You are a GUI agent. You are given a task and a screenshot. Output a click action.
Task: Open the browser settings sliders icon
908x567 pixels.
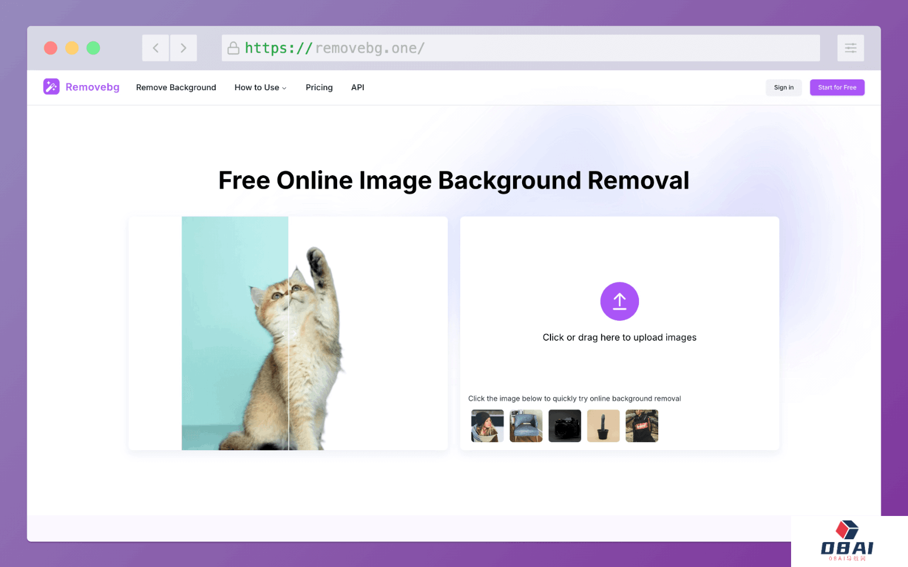850,48
